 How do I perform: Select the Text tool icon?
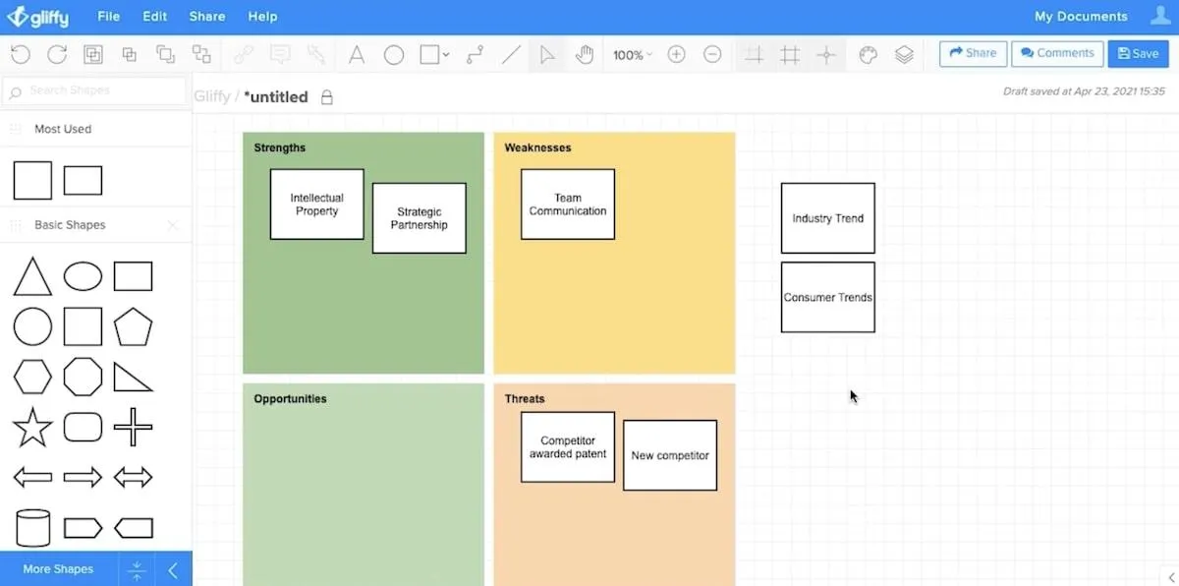(x=357, y=55)
